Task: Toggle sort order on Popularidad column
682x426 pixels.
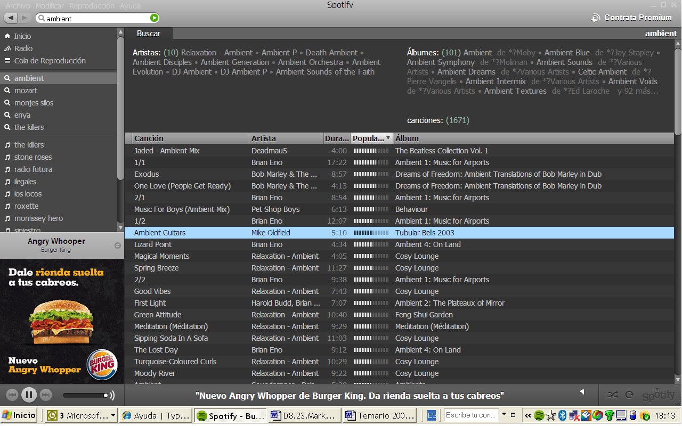Action: tap(371, 138)
